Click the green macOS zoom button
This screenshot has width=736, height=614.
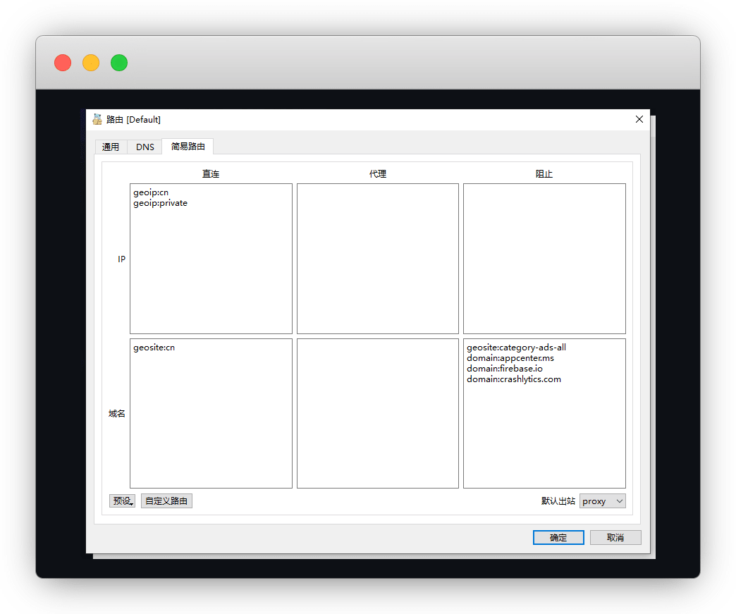coord(119,63)
